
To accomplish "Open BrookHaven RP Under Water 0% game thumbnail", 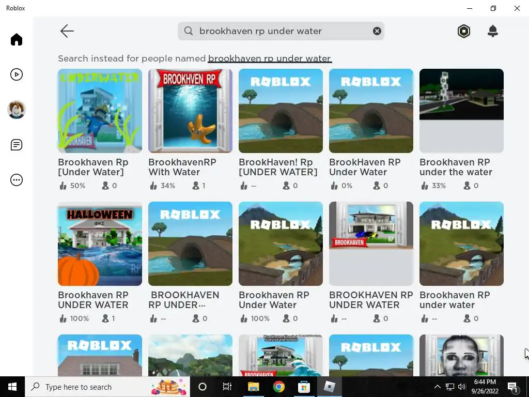I will (371, 111).
